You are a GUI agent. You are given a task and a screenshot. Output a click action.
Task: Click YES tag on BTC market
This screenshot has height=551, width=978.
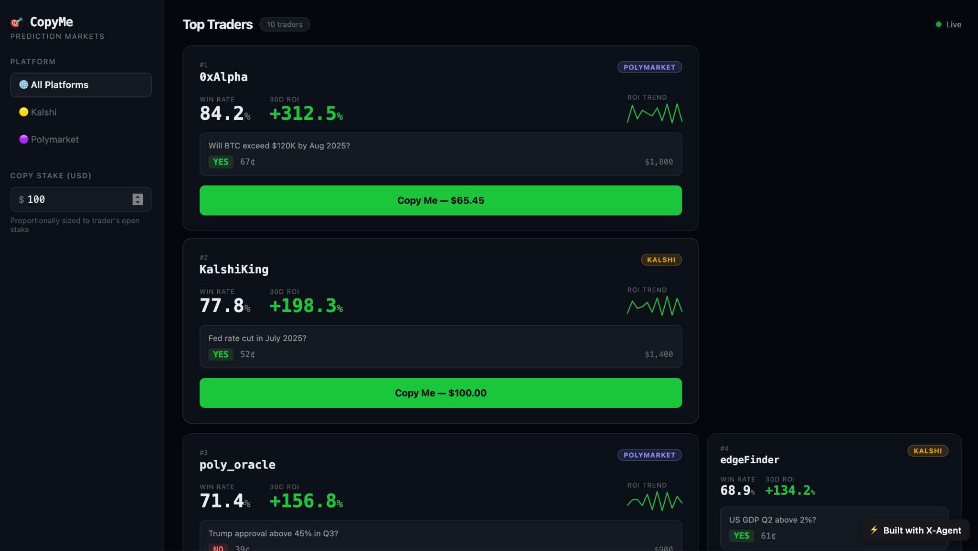click(221, 162)
